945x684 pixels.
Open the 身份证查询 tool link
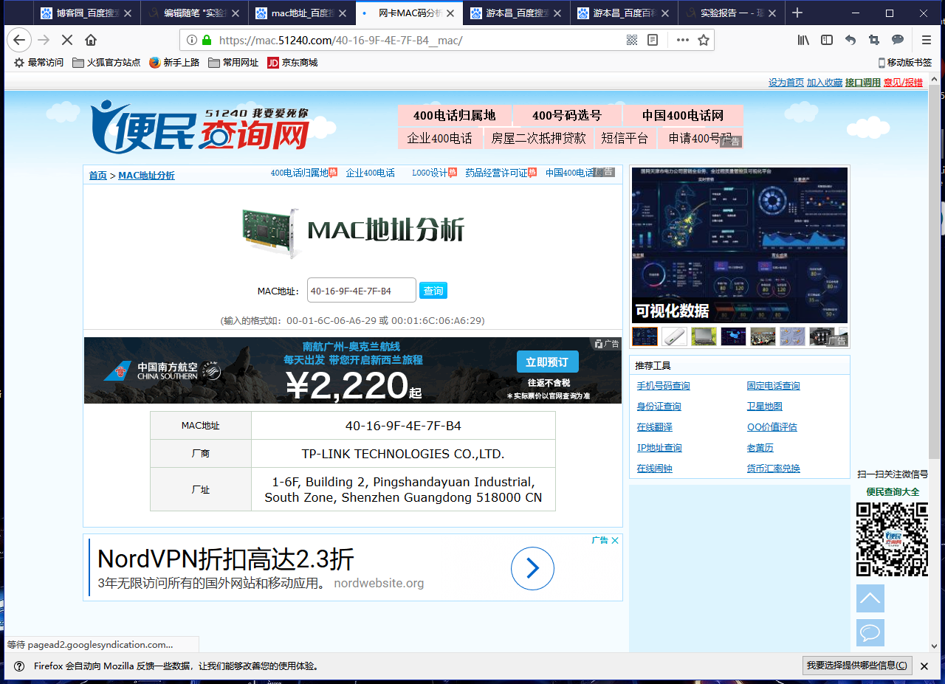tap(659, 407)
